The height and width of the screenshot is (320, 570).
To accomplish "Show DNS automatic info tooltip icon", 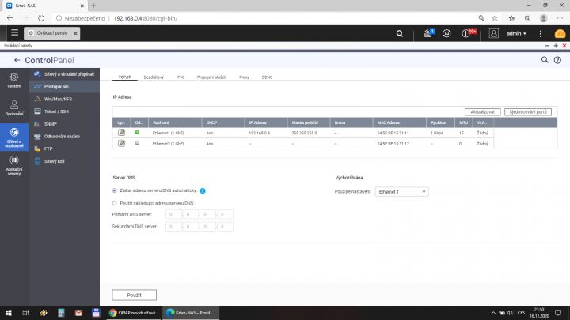I will [x=203, y=191].
